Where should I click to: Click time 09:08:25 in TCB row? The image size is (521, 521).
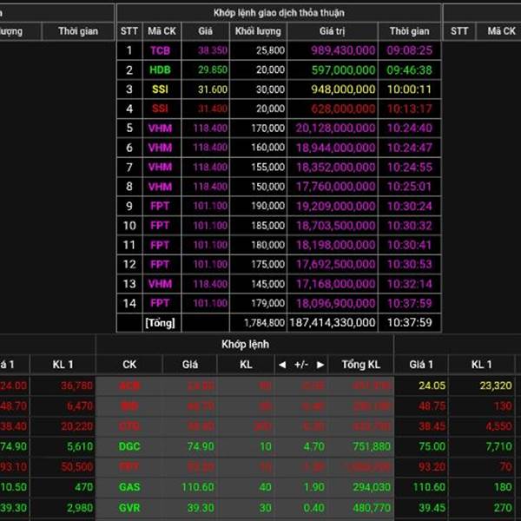point(409,50)
